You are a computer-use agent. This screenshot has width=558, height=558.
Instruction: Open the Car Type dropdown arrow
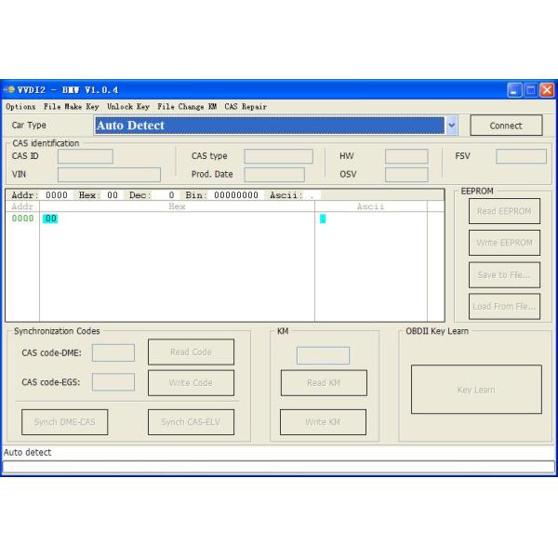(452, 126)
